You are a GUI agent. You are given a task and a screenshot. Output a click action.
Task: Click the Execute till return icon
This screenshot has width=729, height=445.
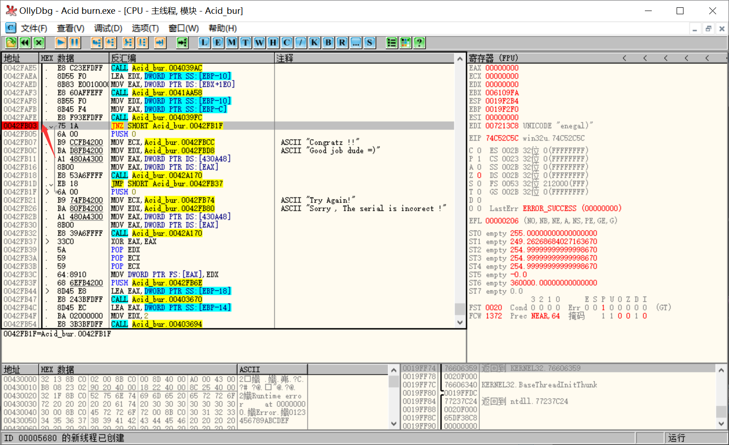pyautogui.click(x=160, y=43)
